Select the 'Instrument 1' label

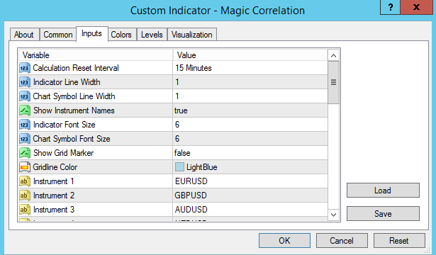54,181
